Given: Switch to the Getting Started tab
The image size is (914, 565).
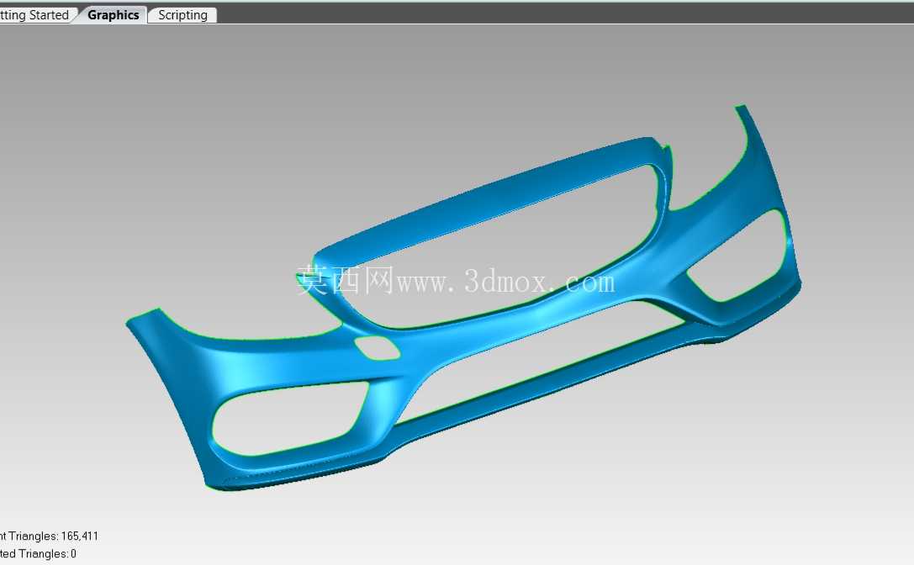Looking at the screenshot, I should (x=35, y=15).
